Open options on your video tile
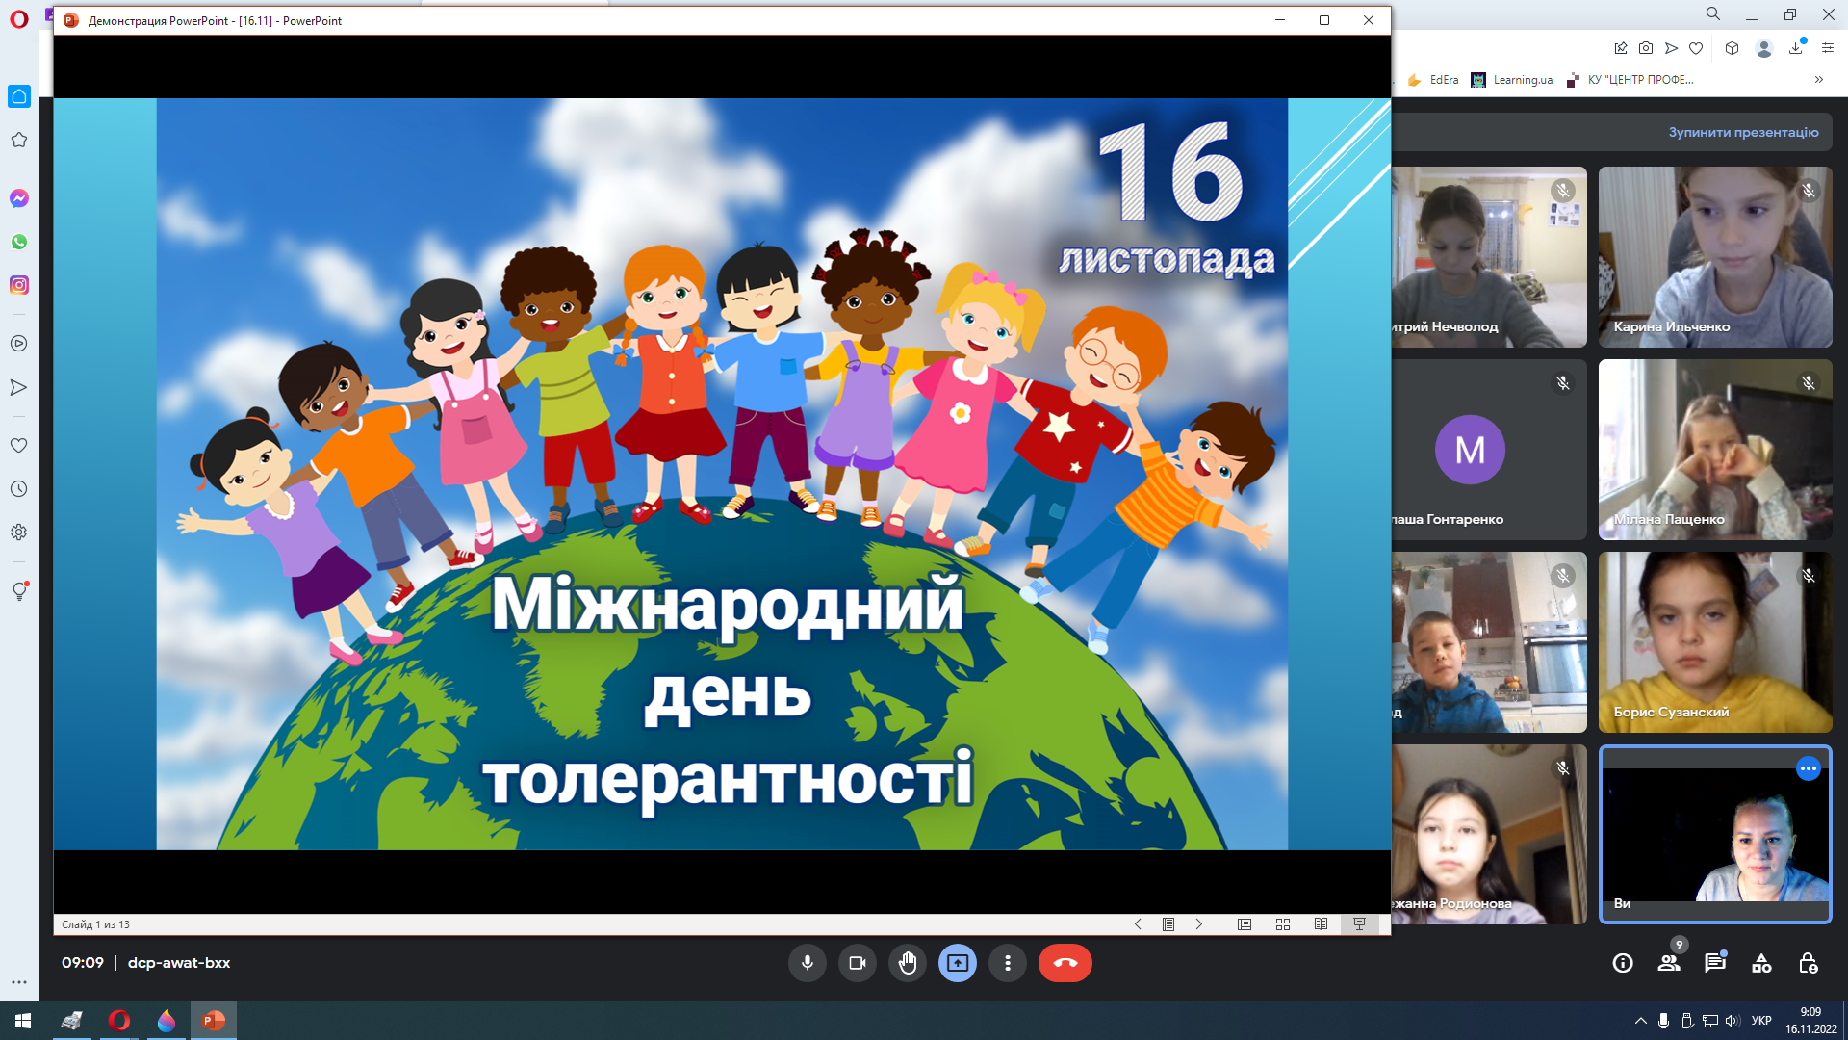1848x1040 pixels. click(1808, 768)
